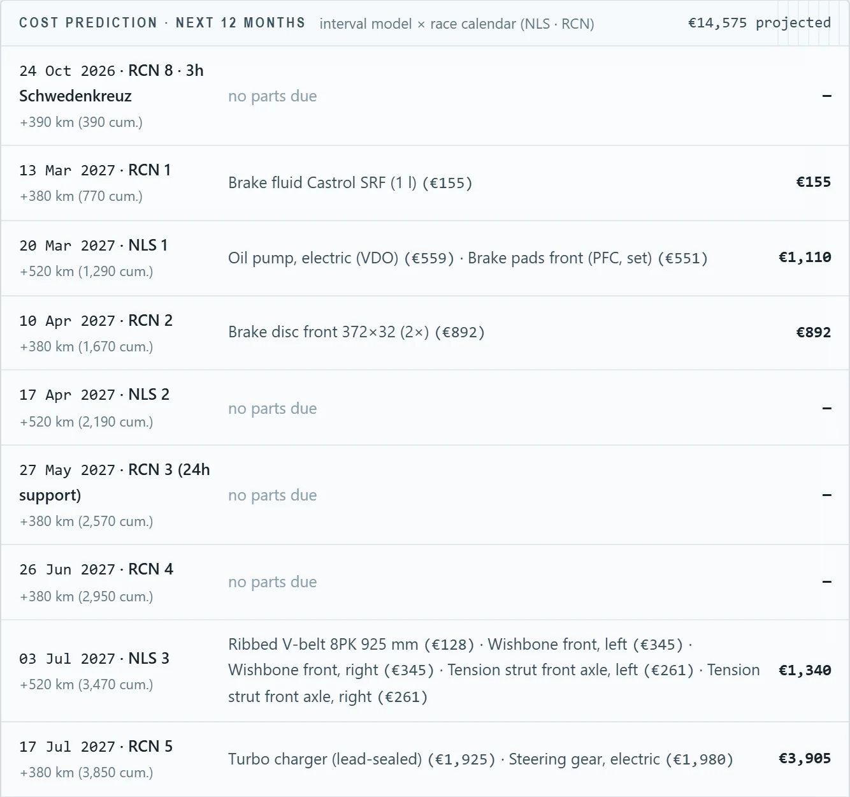Select the "17 Jul 2027 · RCN 5" event
850x797 pixels.
(96, 747)
